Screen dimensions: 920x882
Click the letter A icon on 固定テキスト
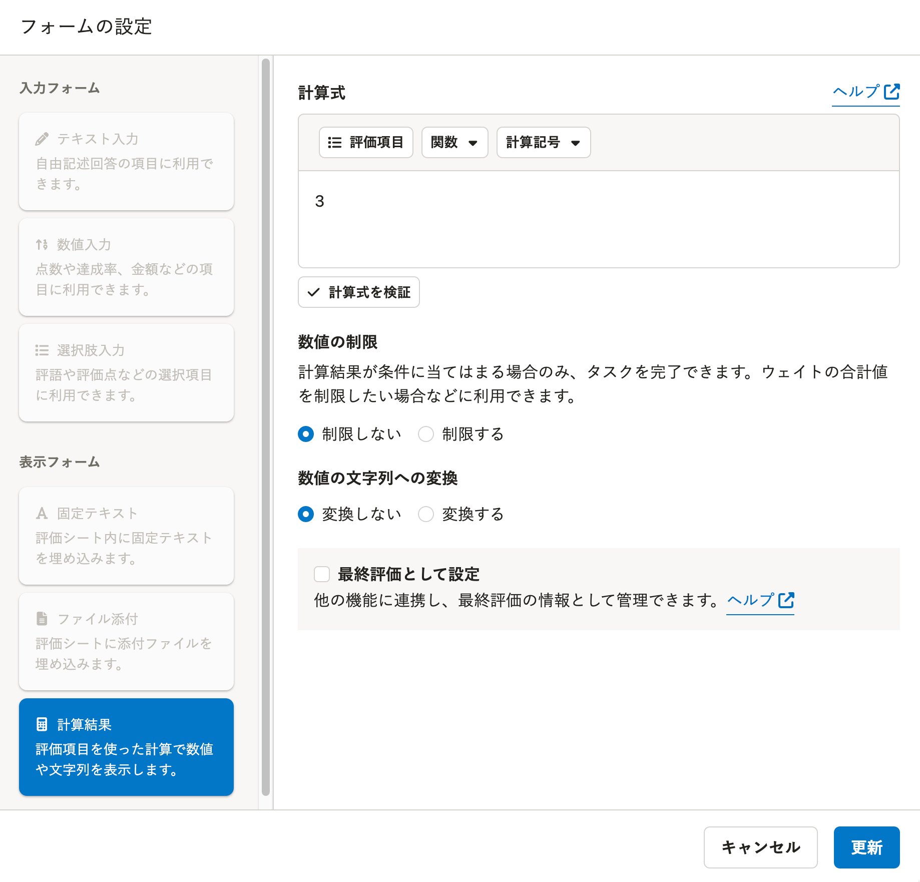coord(42,513)
